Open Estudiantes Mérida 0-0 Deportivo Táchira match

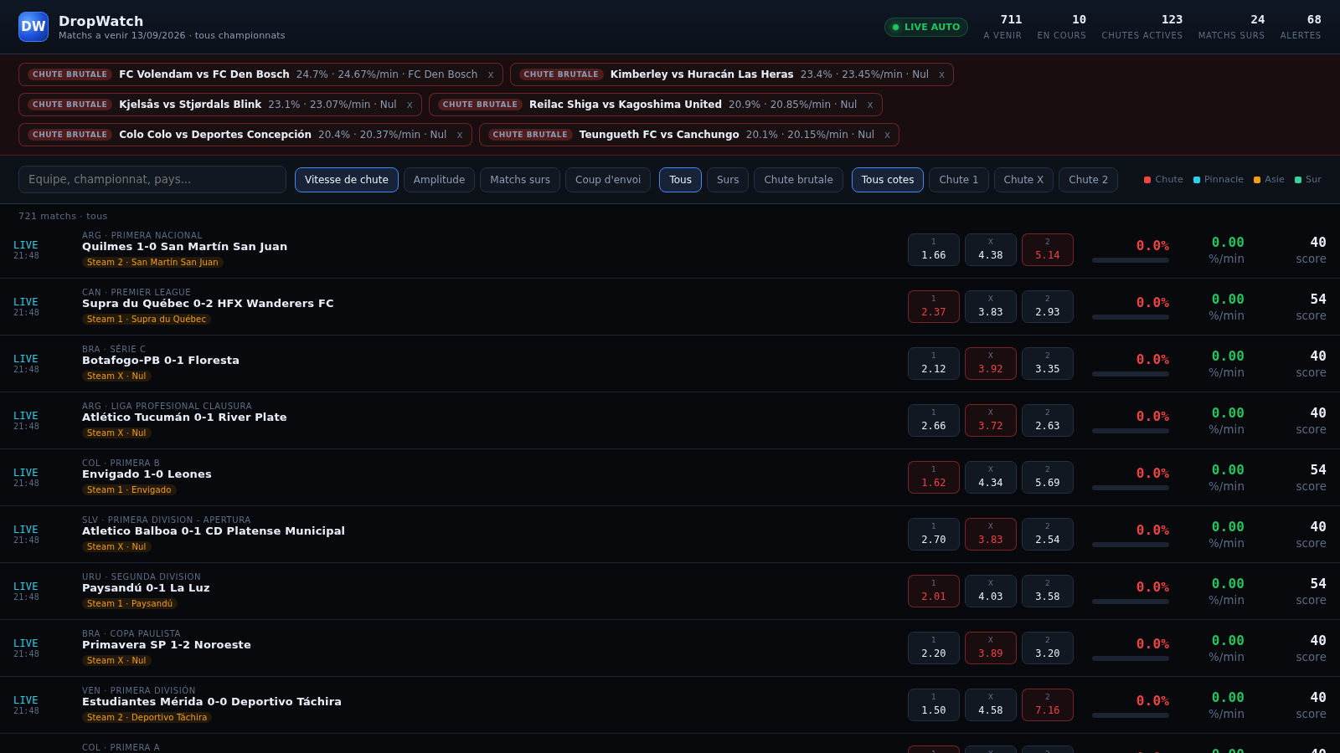[212, 702]
